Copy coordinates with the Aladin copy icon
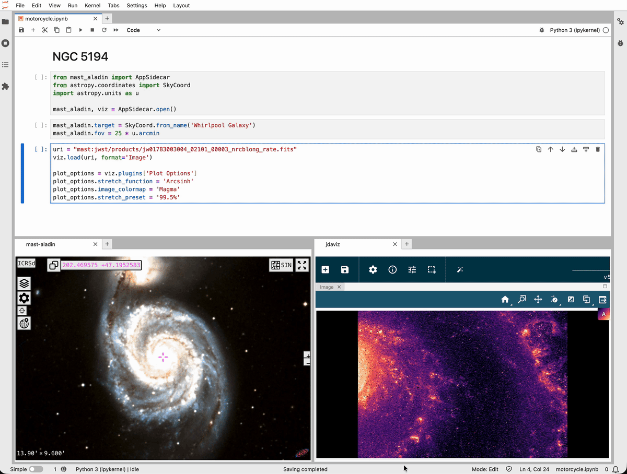Viewport: 627px width, 474px height. 54,265
